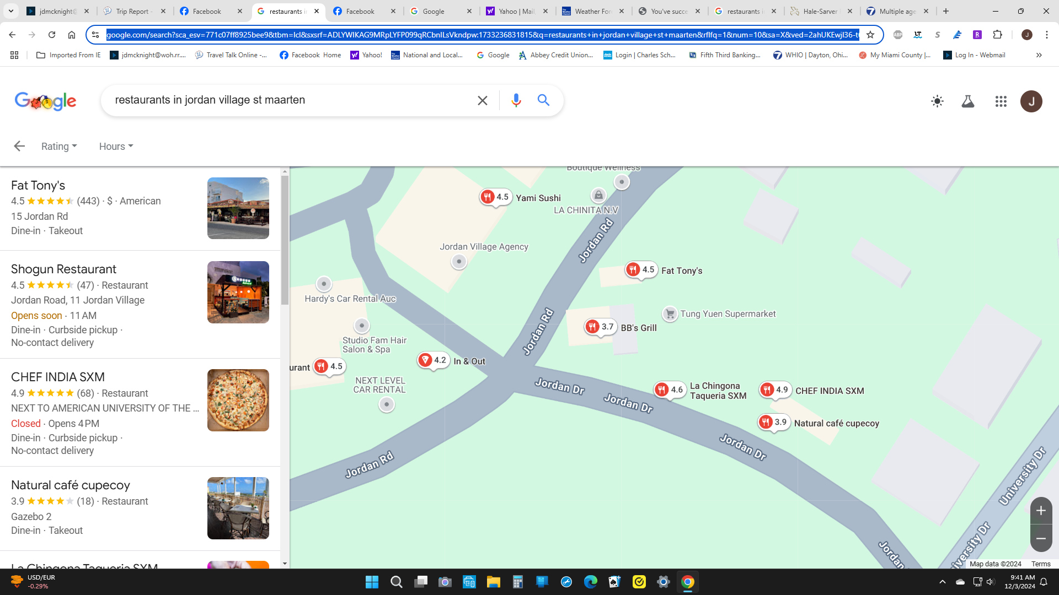Expand the Rating filter dropdown
1059x595 pixels.
pyautogui.click(x=59, y=146)
